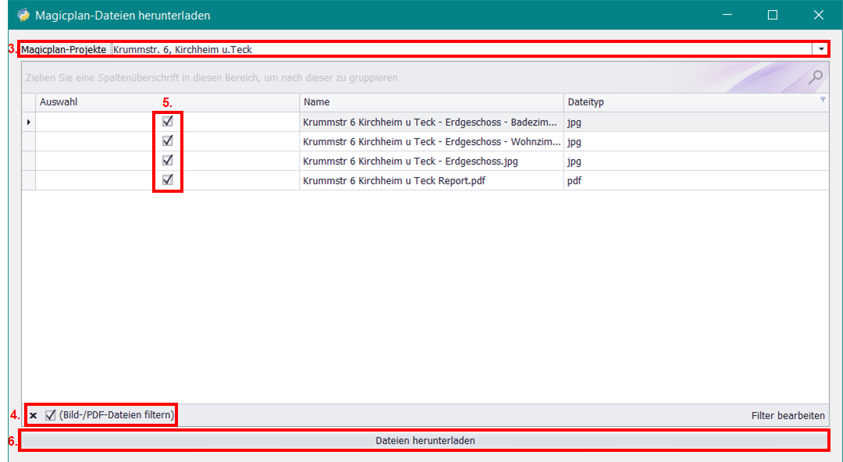Deselect the Report.pdf file checkbox

tap(167, 180)
